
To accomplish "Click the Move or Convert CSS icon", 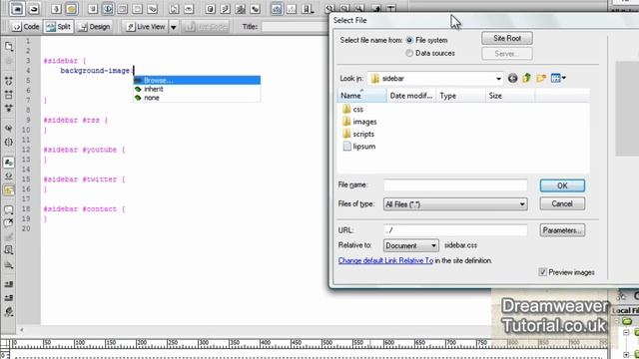I will coord(9,265).
